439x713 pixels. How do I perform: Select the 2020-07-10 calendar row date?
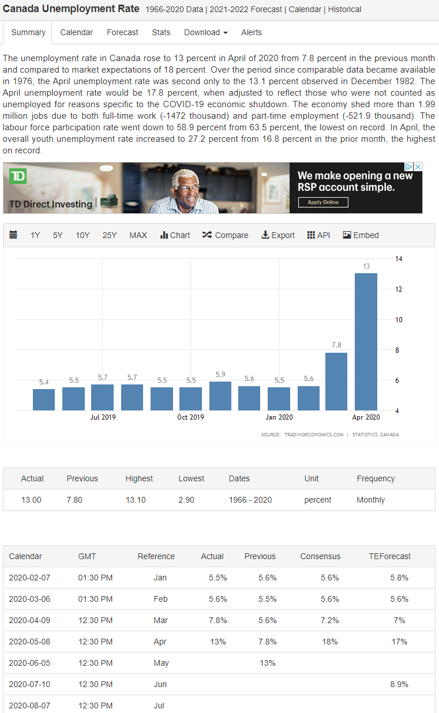click(29, 684)
